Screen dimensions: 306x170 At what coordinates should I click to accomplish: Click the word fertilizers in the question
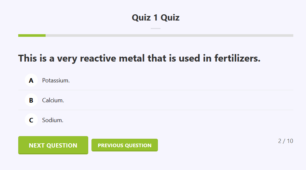click(237, 59)
